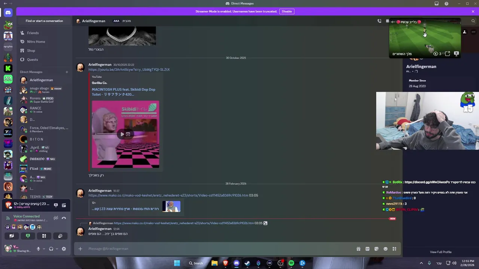Open the Flint direct message
479x269 pixels.
coord(44,169)
